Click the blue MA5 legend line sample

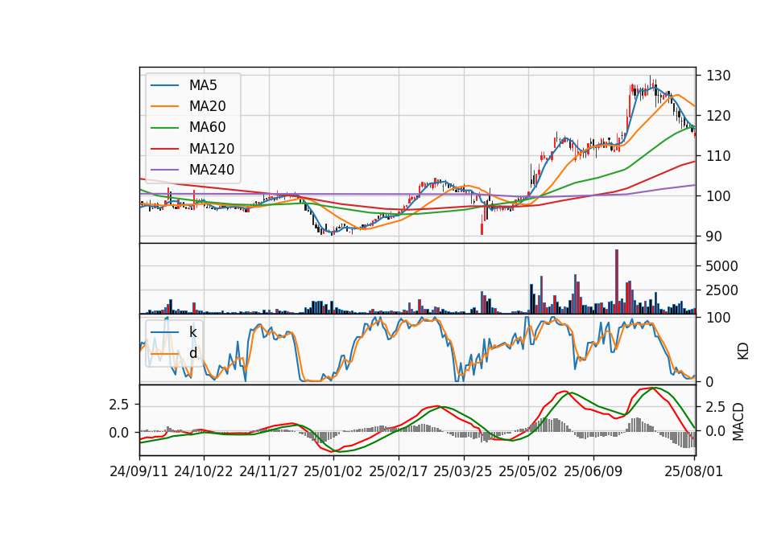[x=164, y=85]
